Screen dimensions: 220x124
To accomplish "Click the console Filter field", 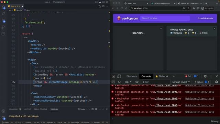I will 156,82.
